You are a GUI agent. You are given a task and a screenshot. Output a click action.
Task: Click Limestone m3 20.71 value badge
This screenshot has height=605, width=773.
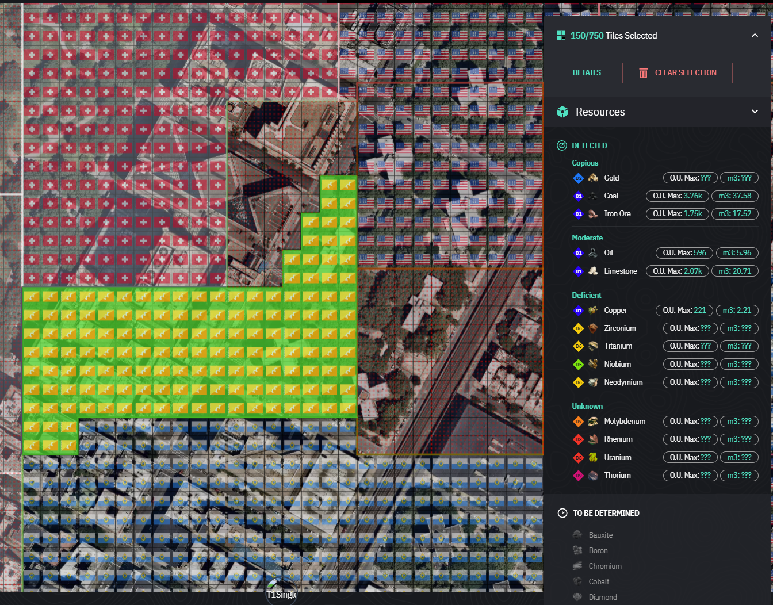coord(734,271)
